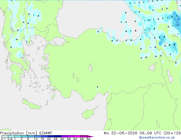Click the '25' legend value
Screen dimensions: 181x140
(55, 139)
